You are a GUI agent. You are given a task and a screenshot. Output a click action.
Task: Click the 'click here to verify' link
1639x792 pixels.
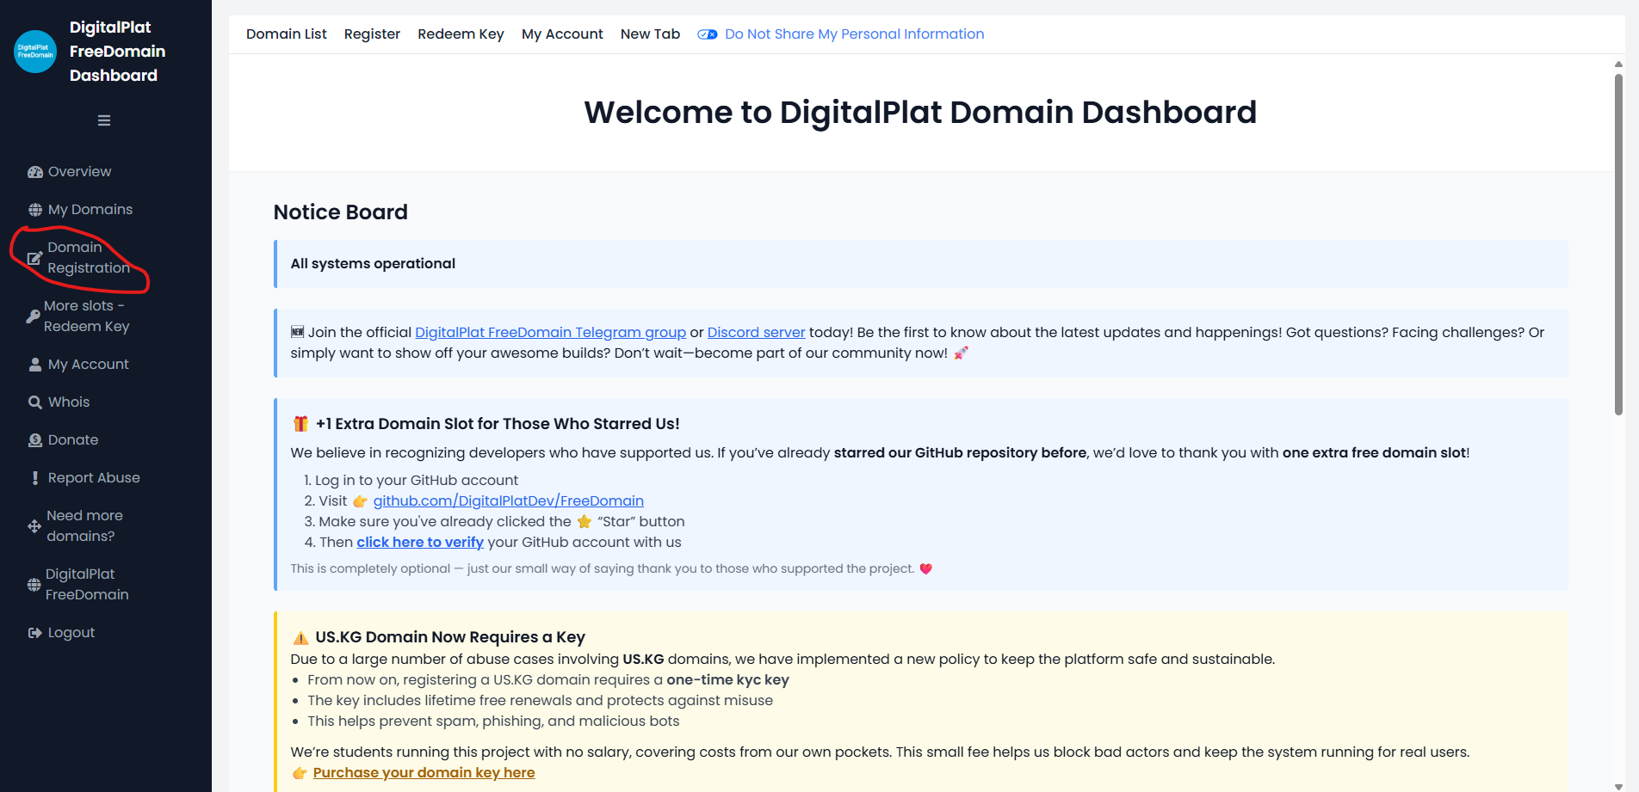420,543
